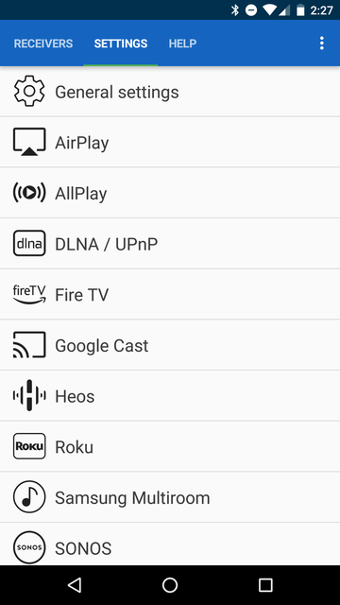340x605 pixels.
Task: Tap the SONOS circular logo icon
Action: click(x=29, y=548)
